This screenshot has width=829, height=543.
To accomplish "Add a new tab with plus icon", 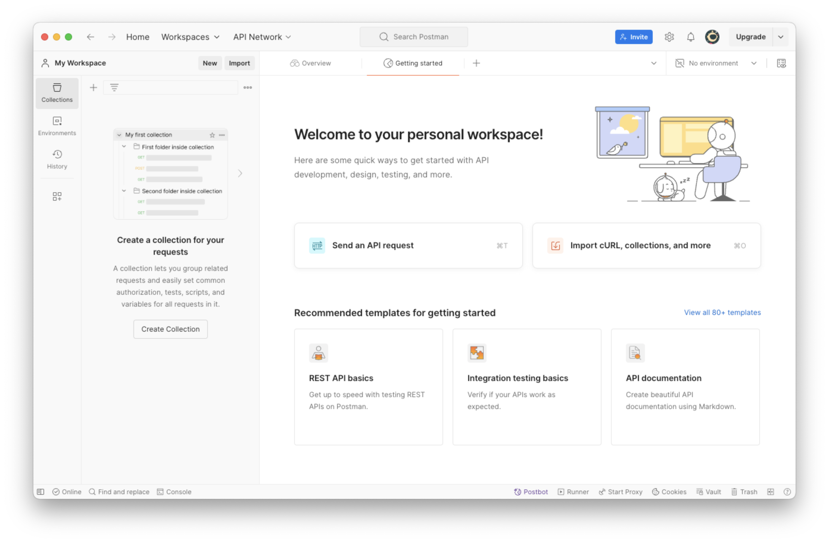I will tap(476, 63).
